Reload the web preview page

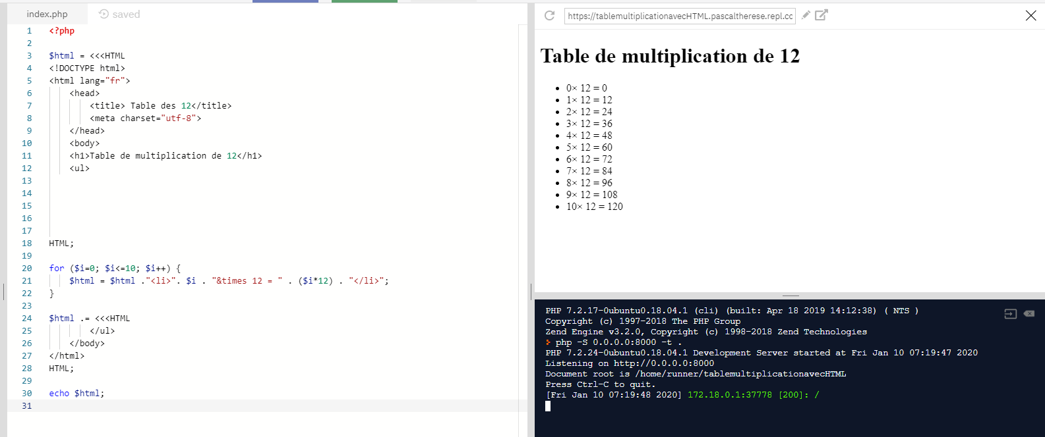pyautogui.click(x=549, y=15)
